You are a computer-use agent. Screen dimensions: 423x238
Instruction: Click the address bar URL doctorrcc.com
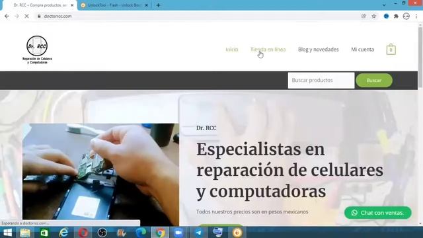[58, 16]
